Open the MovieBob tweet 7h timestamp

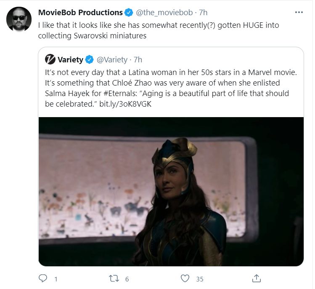point(203,13)
